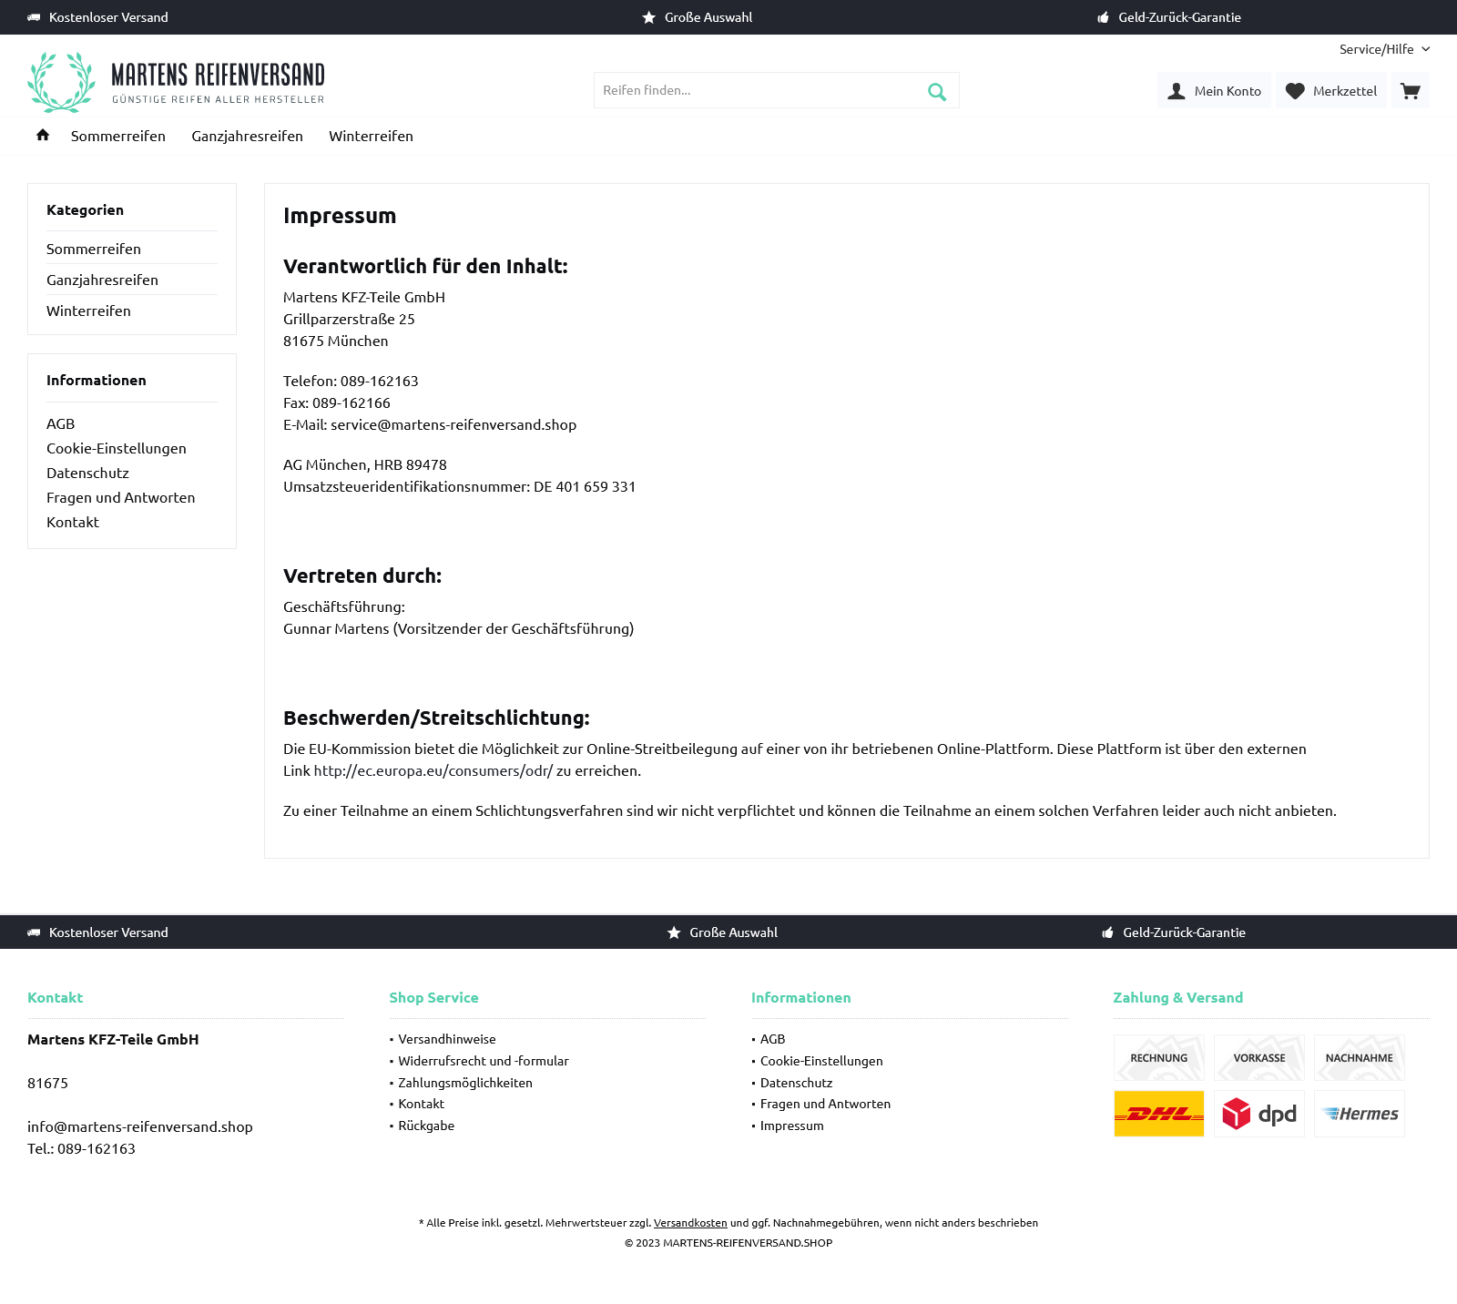Click the Impressum page heading
1457x1304 pixels.
340,216
